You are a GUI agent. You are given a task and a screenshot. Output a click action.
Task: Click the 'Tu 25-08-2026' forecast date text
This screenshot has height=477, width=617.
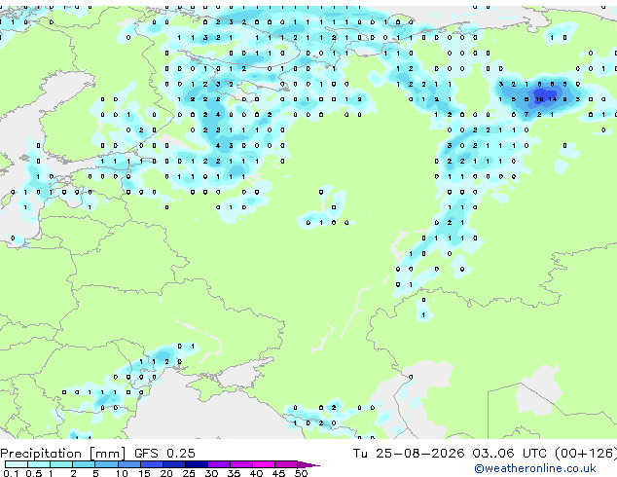click(408, 454)
